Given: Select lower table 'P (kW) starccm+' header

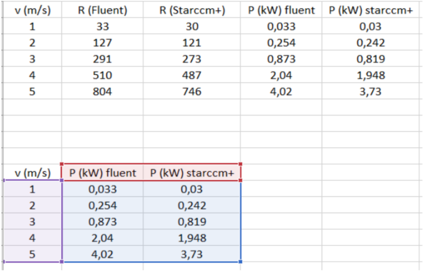Looking at the screenshot, I should coord(192,173).
